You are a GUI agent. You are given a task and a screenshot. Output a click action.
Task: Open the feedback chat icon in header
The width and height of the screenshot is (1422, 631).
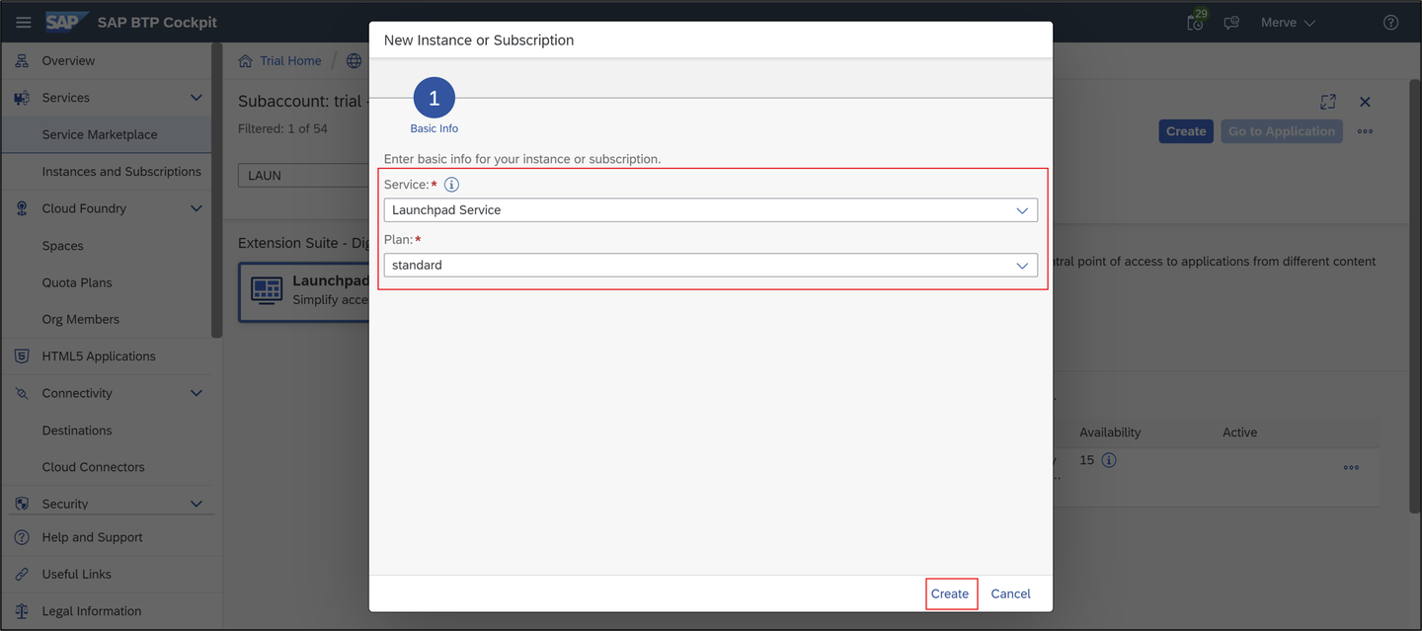coord(1231,22)
